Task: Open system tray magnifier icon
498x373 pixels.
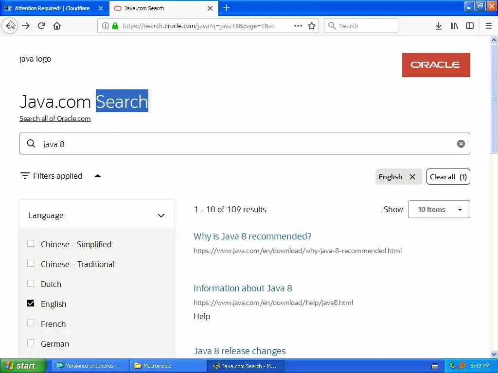Action: pos(462,366)
